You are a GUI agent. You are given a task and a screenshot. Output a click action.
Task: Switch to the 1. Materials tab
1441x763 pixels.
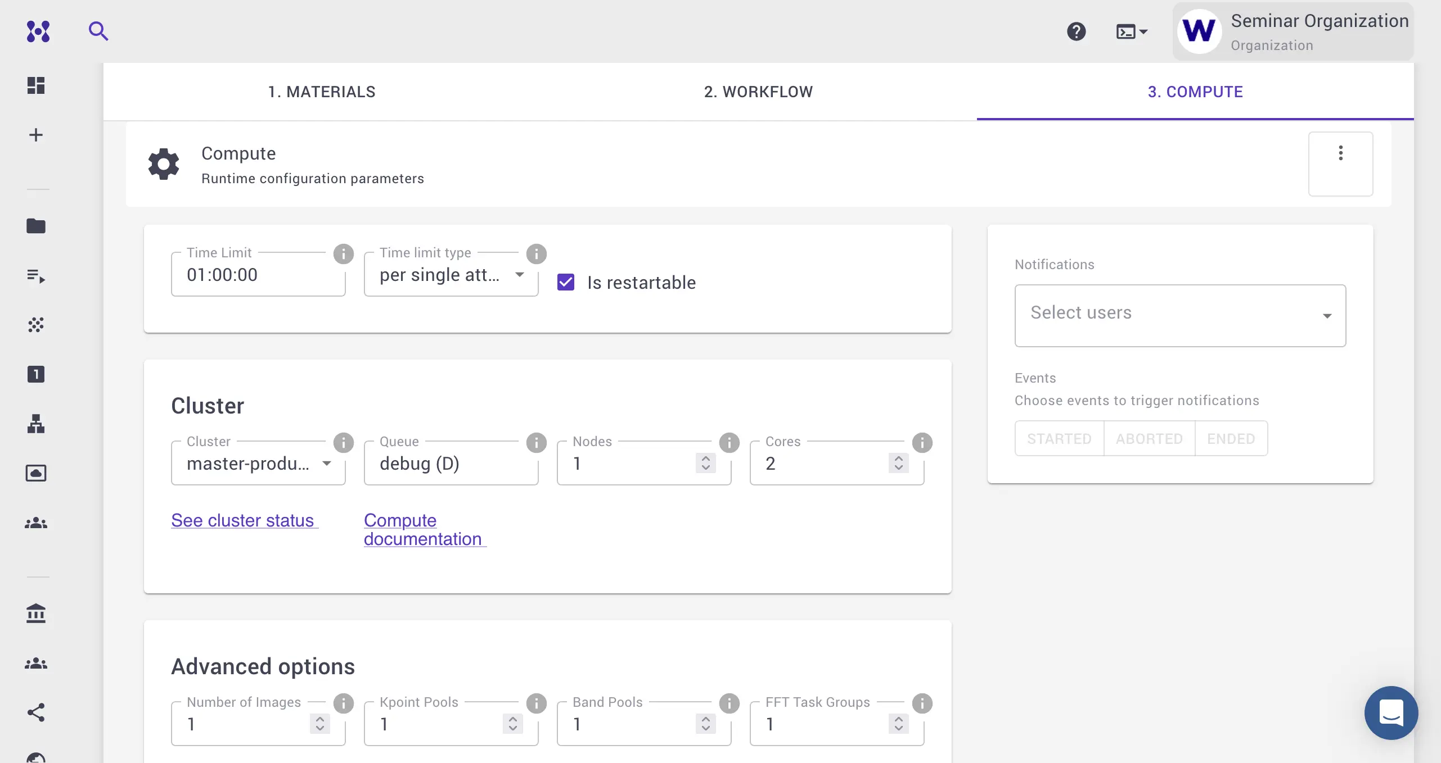pos(321,92)
